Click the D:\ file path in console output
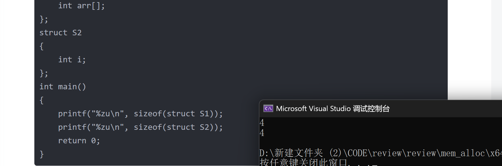Screen dimensions: 502x166 [380, 153]
